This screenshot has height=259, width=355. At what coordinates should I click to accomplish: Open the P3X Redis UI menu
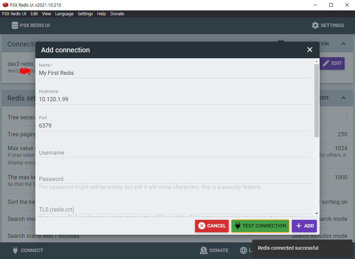point(14,14)
